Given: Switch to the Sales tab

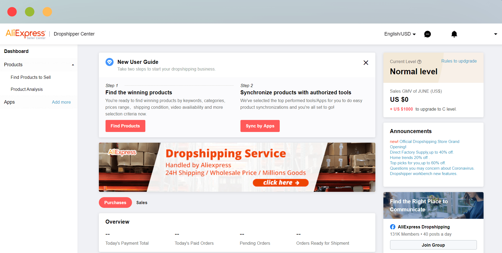Looking at the screenshot, I should coord(142,203).
